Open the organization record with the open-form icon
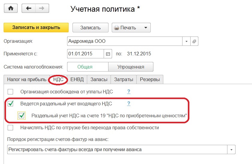This screenshot has width=252, height=164. (x=194, y=41)
